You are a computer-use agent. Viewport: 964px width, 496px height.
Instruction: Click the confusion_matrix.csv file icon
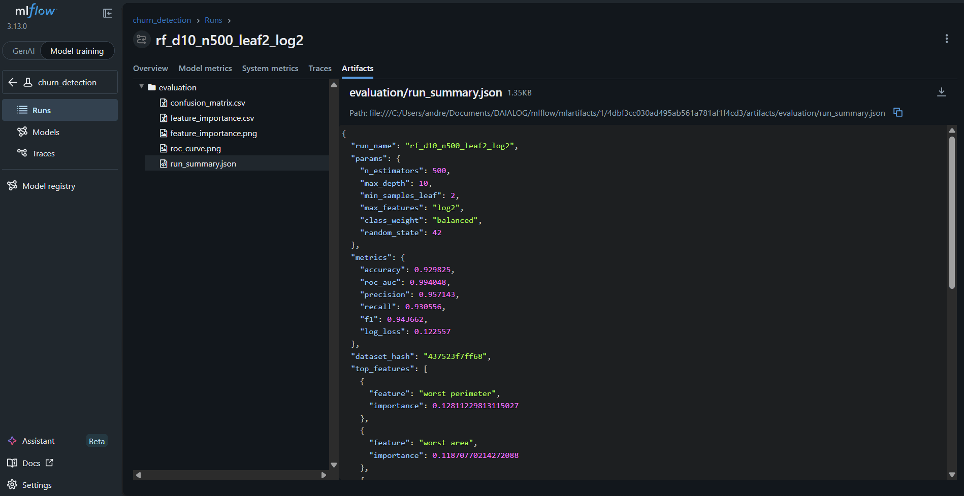pyautogui.click(x=164, y=103)
